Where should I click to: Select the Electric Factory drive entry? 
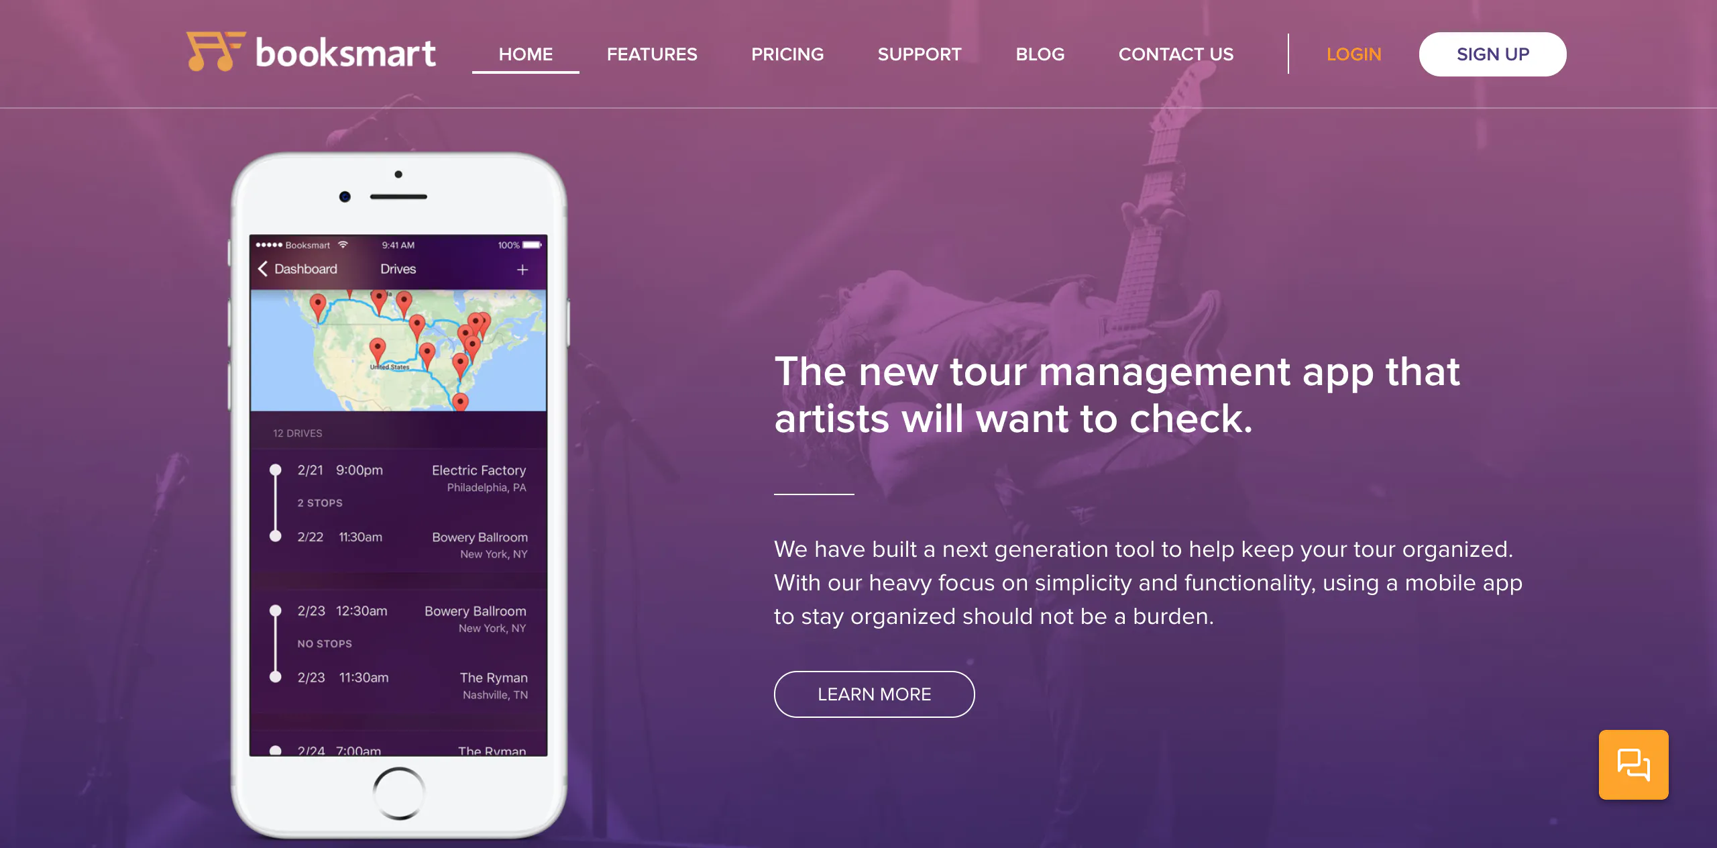pos(398,478)
